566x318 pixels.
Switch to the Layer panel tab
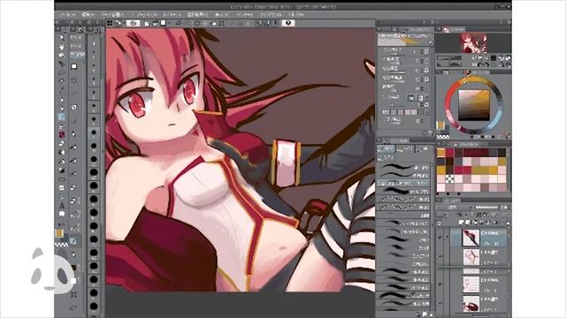point(451,200)
